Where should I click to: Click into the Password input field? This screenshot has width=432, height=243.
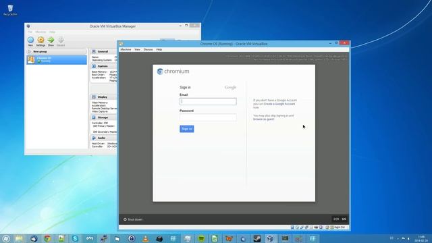pyautogui.click(x=208, y=117)
